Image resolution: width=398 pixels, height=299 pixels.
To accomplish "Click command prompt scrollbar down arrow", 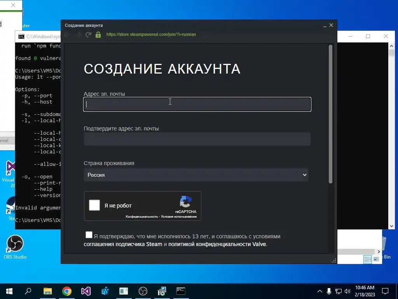I will (391, 226).
